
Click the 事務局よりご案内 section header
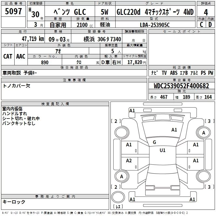(55, 197)
